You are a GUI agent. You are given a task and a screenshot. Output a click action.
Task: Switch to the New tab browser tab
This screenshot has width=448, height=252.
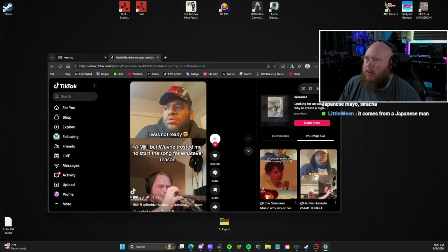pos(82,57)
